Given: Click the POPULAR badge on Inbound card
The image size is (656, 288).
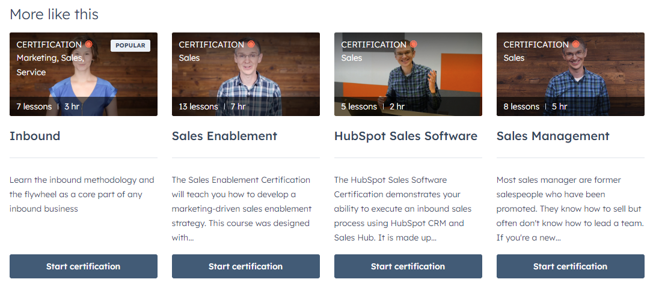Looking at the screenshot, I should pos(130,46).
